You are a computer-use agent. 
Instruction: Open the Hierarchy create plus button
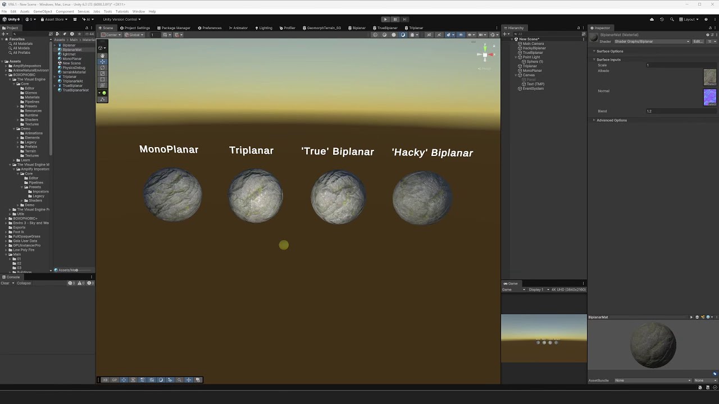pyautogui.click(x=506, y=34)
